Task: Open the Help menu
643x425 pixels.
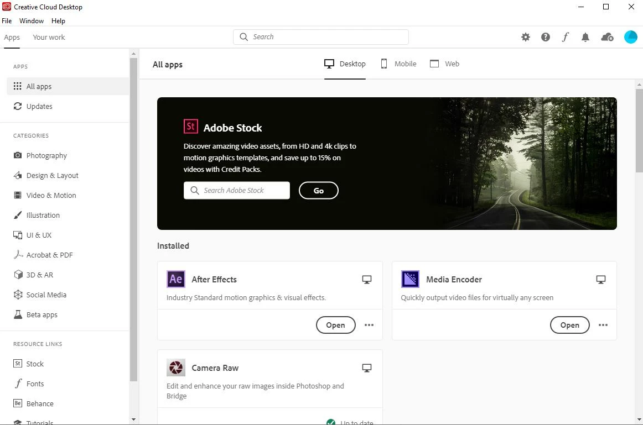Action: [58, 21]
